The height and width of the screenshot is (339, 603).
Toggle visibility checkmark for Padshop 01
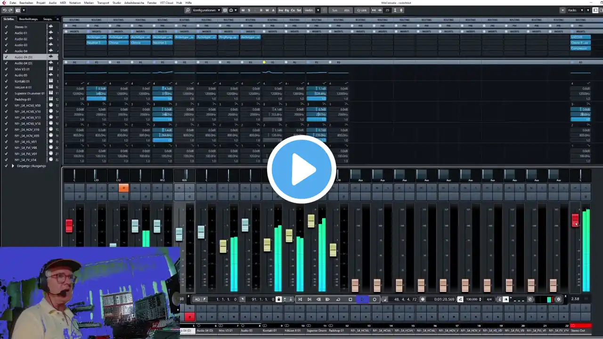tap(6, 99)
